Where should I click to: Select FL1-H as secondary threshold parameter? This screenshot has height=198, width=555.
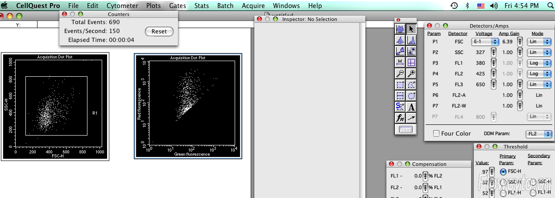[532, 193]
